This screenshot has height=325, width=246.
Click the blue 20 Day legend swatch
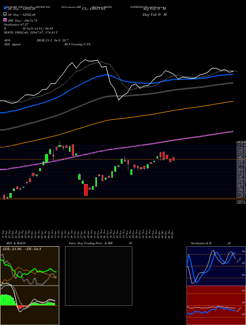[5, 8]
